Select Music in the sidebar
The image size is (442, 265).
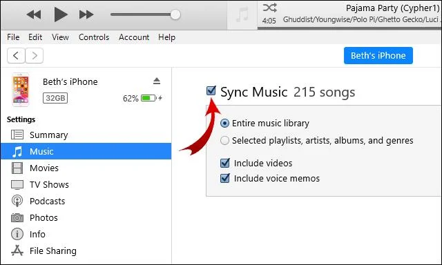tap(86, 151)
